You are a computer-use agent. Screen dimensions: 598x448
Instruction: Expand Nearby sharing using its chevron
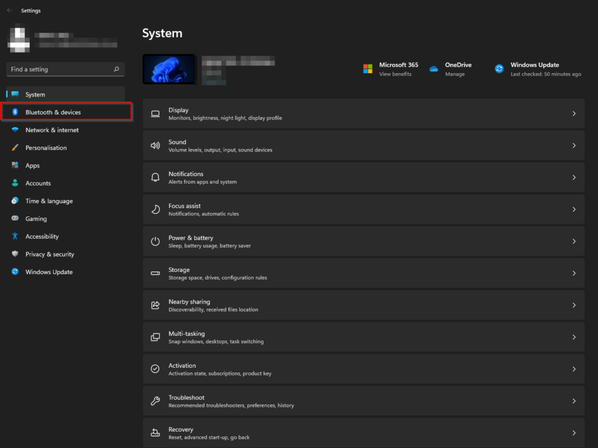click(574, 305)
